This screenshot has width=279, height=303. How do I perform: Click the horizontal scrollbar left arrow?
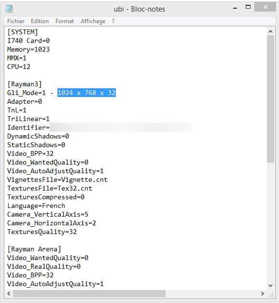pos(9,293)
